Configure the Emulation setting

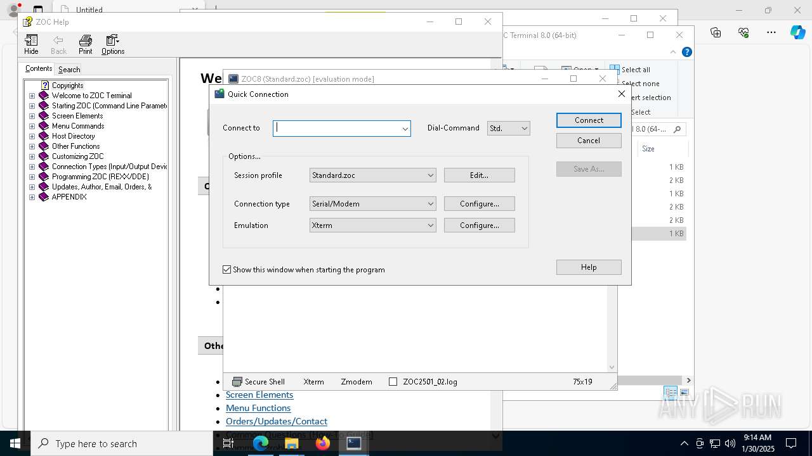479,225
